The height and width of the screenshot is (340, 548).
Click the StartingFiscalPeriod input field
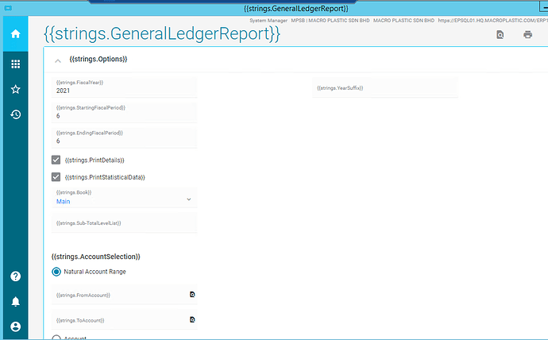tap(125, 113)
